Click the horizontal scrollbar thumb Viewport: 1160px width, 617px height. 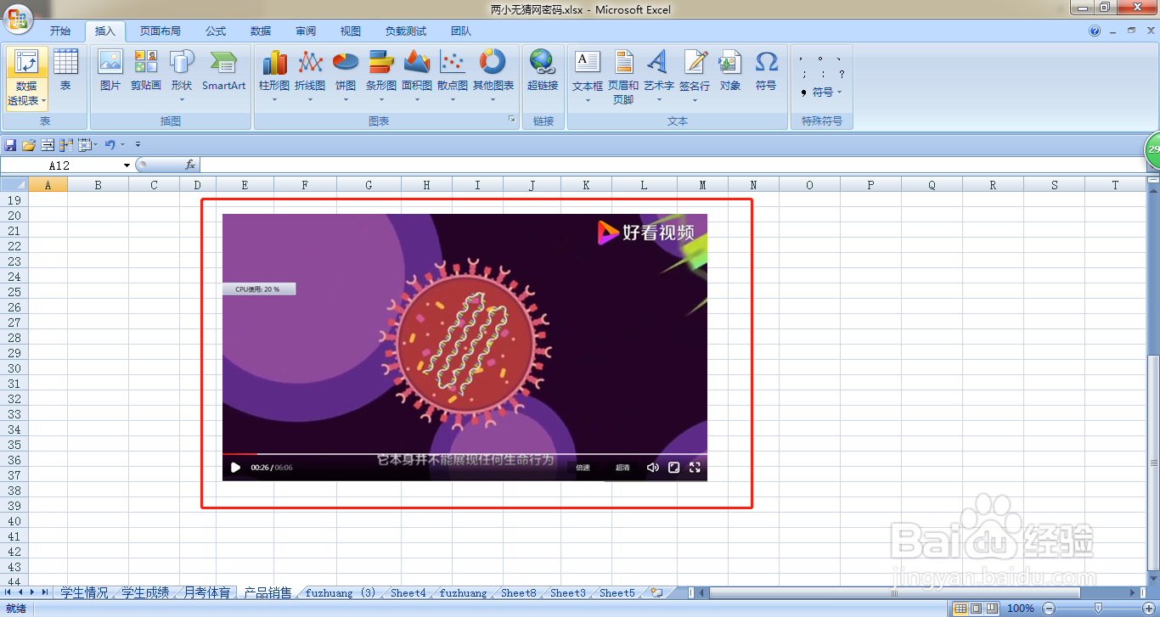895,592
